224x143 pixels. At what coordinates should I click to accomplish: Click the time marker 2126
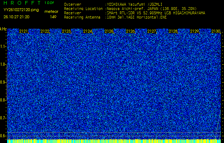click(x=130, y=31)
